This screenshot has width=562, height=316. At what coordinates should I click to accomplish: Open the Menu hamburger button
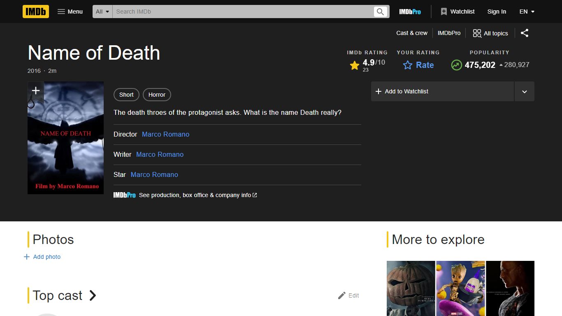point(70,12)
